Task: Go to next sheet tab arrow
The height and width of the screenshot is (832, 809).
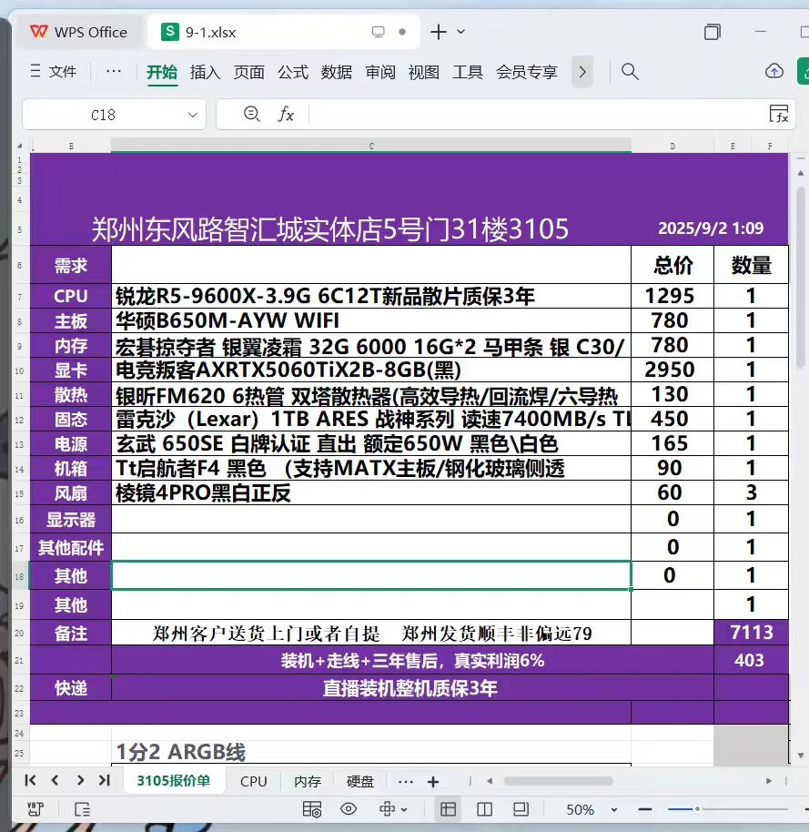Action: [80, 780]
